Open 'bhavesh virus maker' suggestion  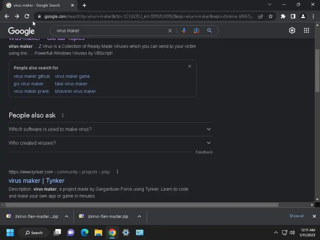pos(75,92)
